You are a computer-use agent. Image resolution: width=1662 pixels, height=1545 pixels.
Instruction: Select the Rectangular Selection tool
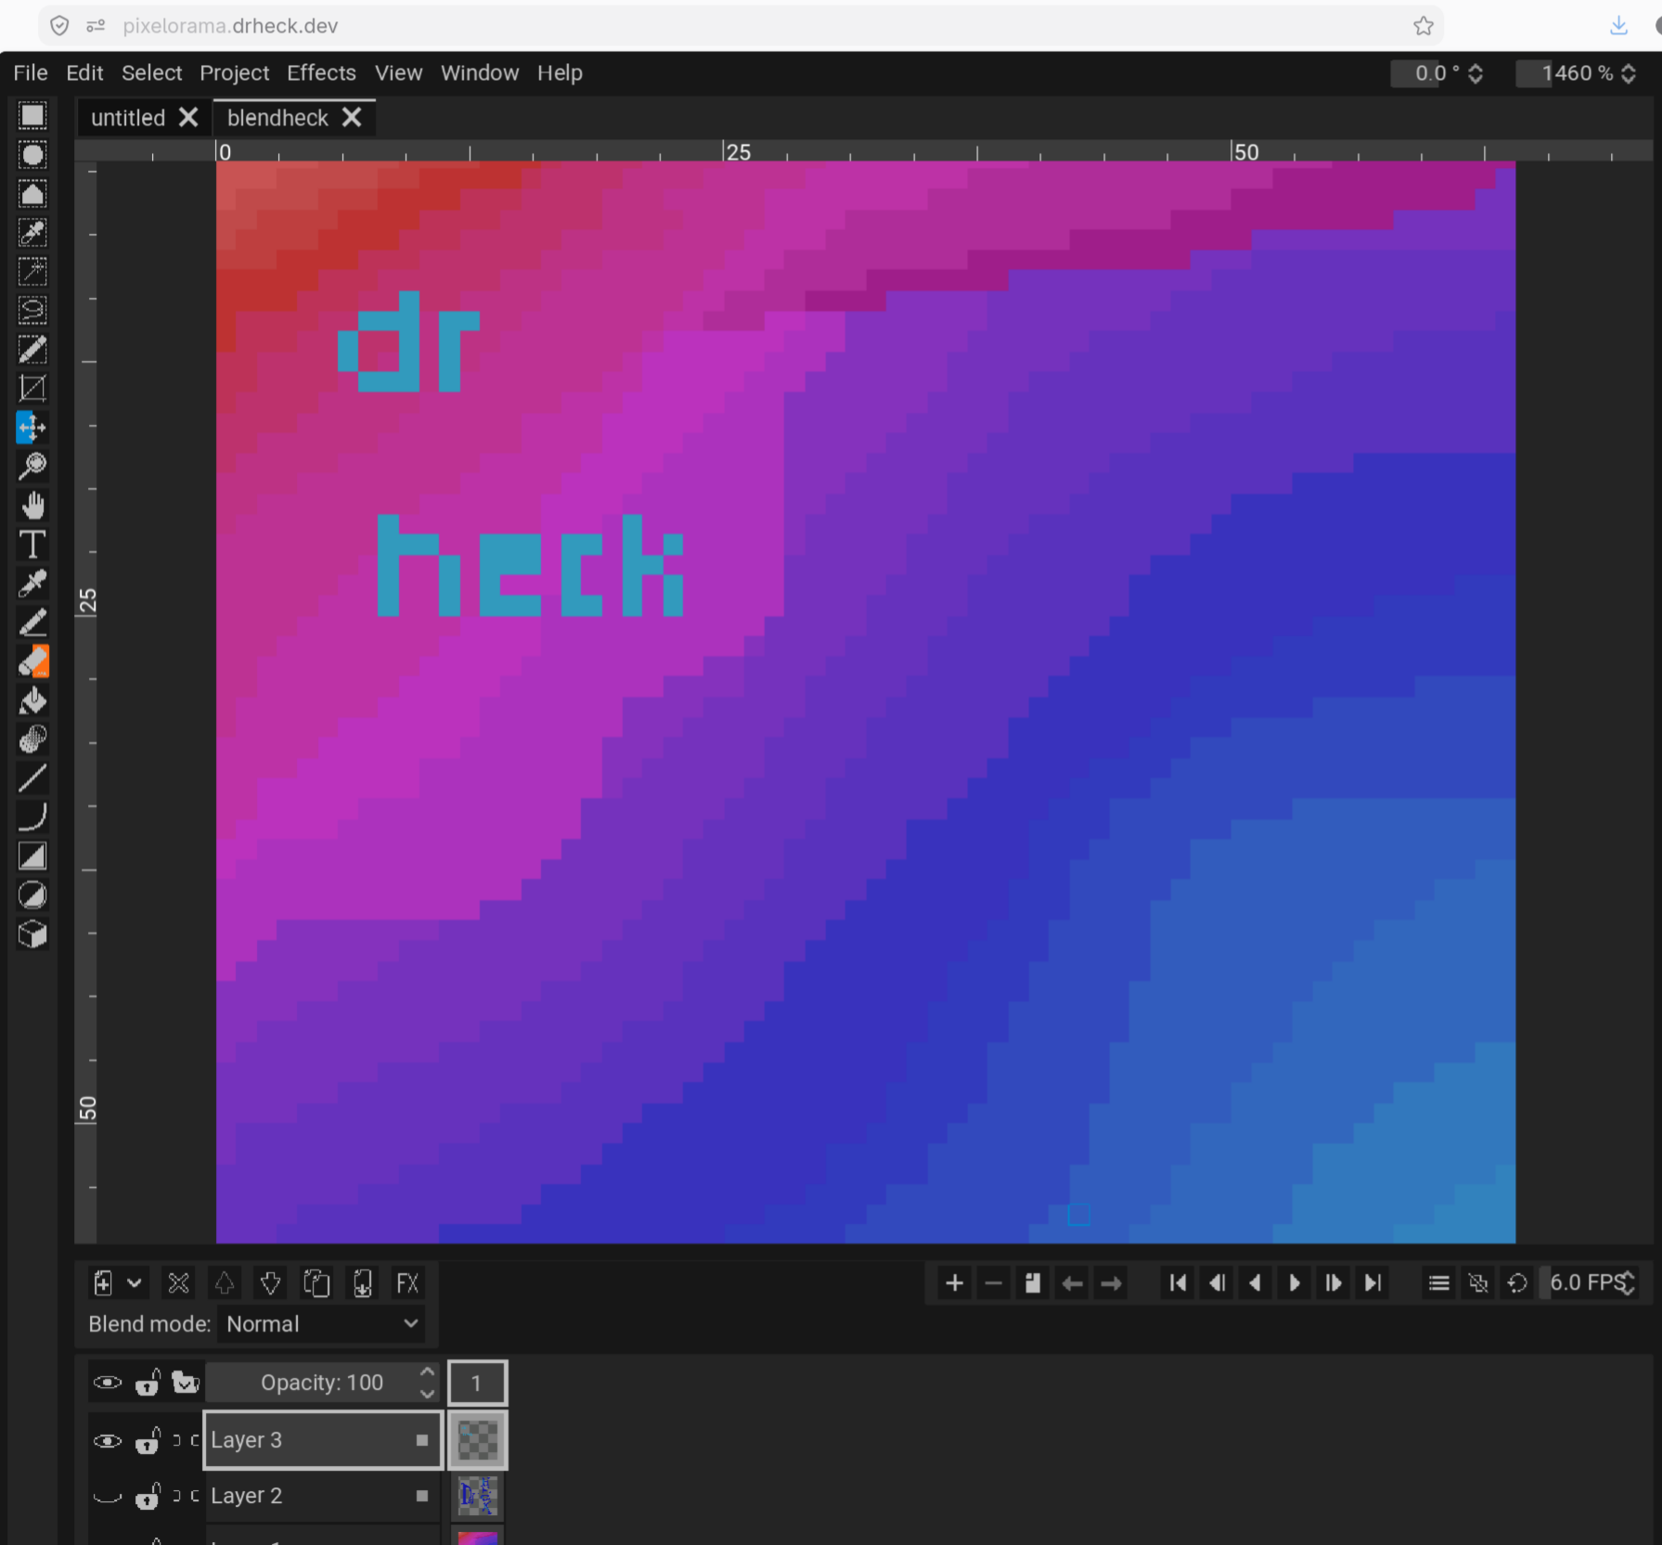pos(32,115)
